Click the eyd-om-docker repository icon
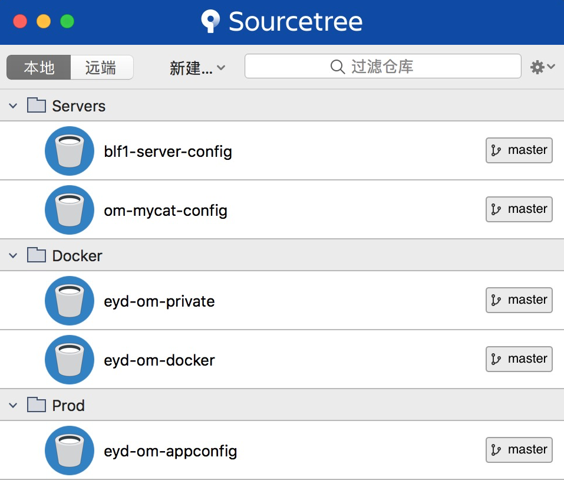564x480 pixels. pyautogui.click(x=69, y=359)
